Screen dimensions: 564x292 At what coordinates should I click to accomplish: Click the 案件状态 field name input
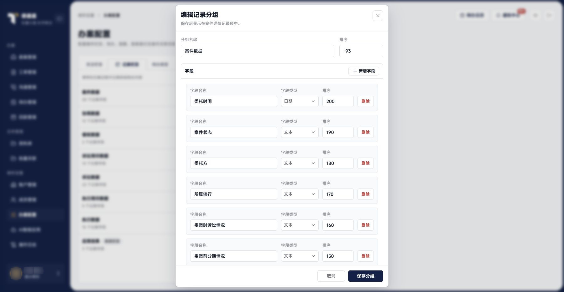click(233, 132)
